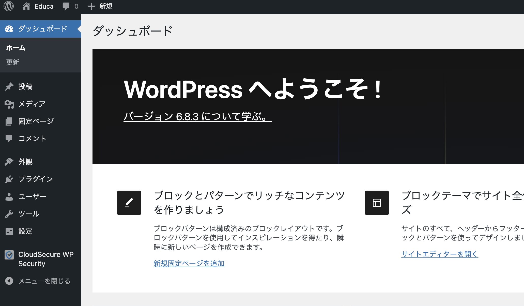Select the pin icon for 投稿
Image resolution: width=524 pixels, height=306 pixels.
point(10,86)
